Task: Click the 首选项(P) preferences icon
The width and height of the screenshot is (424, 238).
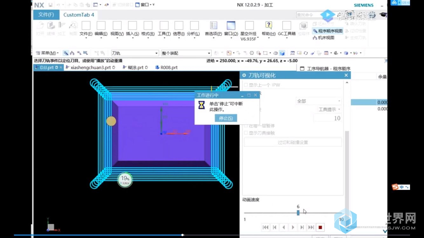Action: point(214,26)
